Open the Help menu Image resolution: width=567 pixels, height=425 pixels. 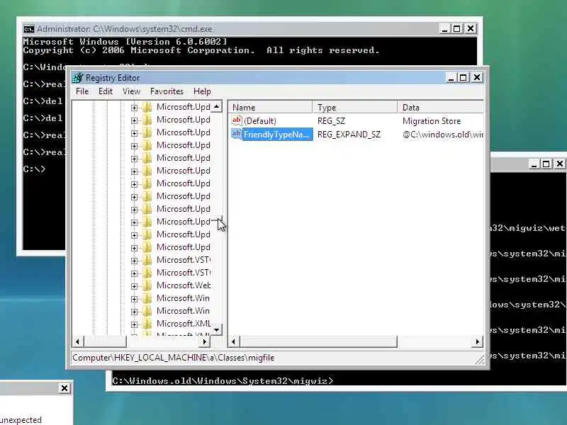pyautogui.click(x=202, y=91)
